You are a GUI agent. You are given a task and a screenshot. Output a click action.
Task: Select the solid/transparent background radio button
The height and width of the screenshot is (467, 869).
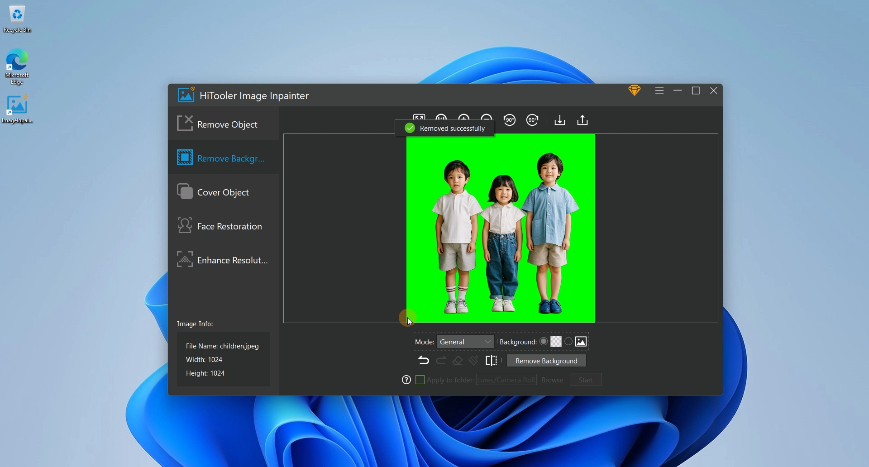(544, 342)
